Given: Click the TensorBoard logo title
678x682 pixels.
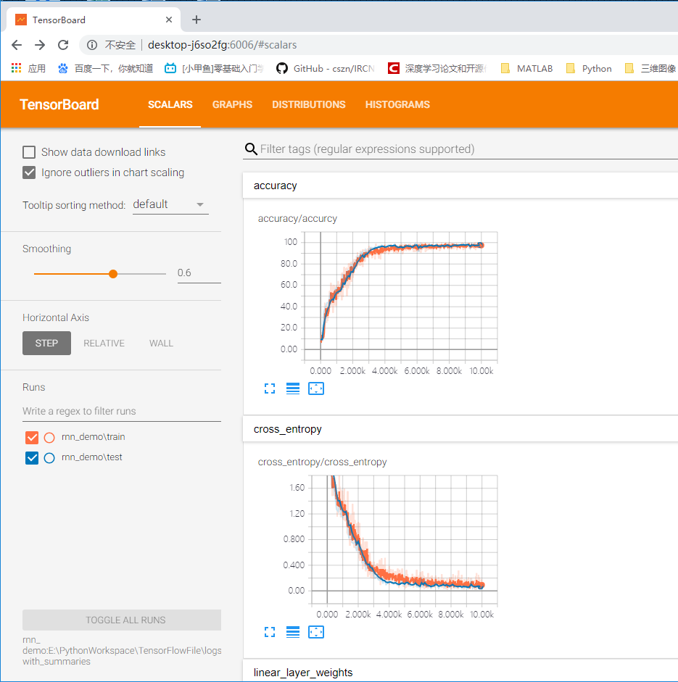Looking at the screenshot, I should (59, 104).
